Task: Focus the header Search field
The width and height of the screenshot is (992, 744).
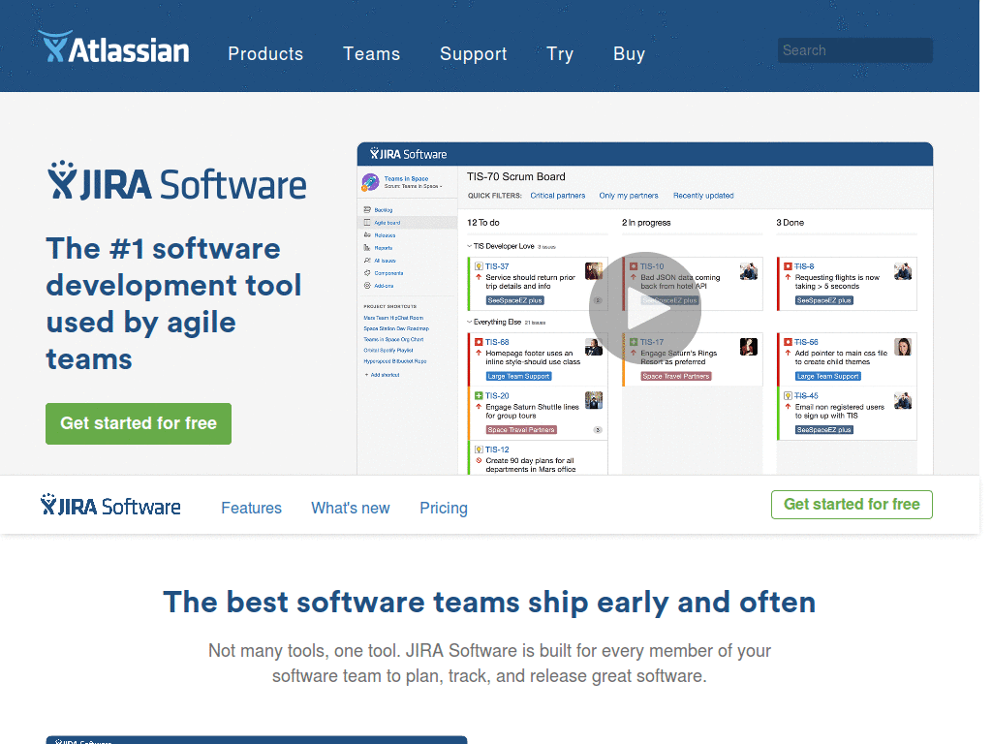Action: [x=854, y=50]
